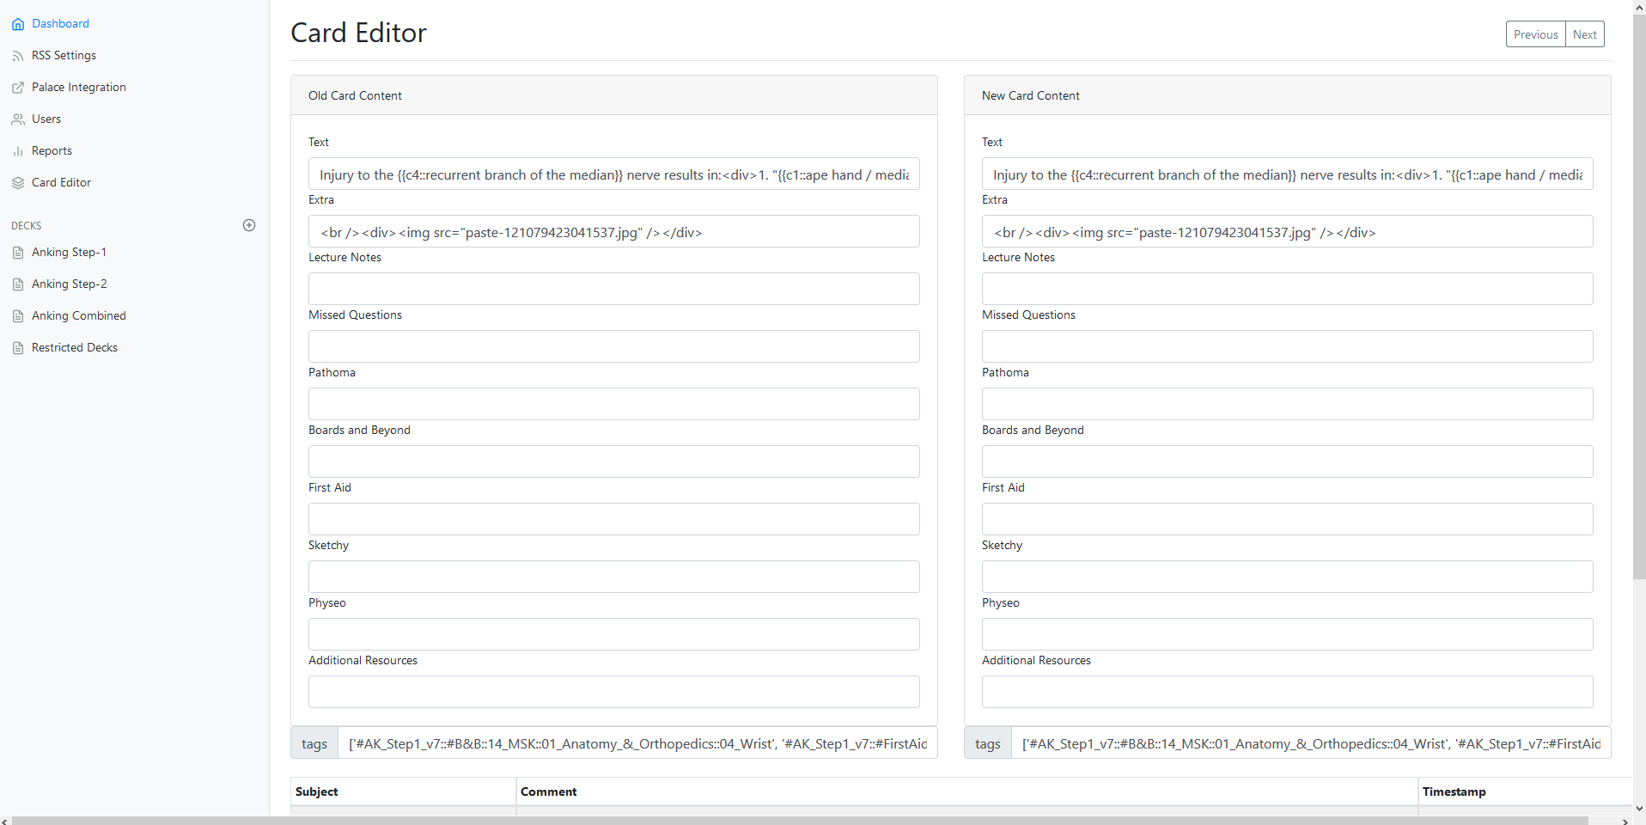This screenshot has width=1646, height=825.
Task: Click the New Card Content header
Action: (x=1287, y=95)
